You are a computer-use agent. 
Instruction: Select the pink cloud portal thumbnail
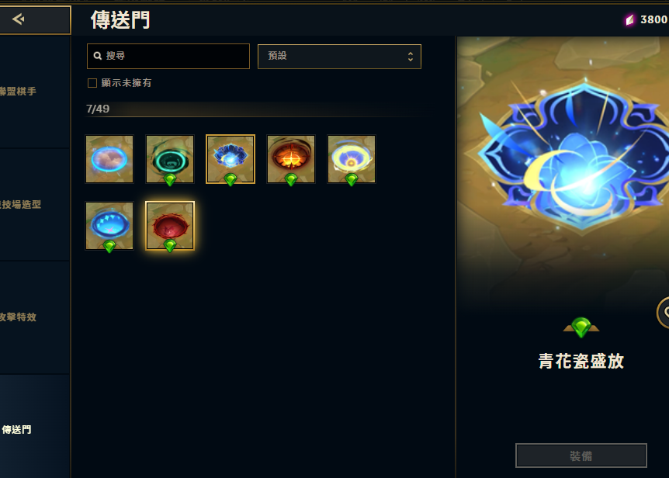tap(109, 159)
